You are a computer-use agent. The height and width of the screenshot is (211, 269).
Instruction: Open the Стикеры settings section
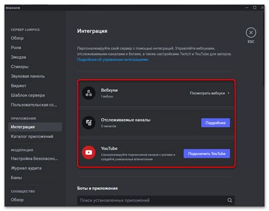pyautogui.click(x=20, y=66)
